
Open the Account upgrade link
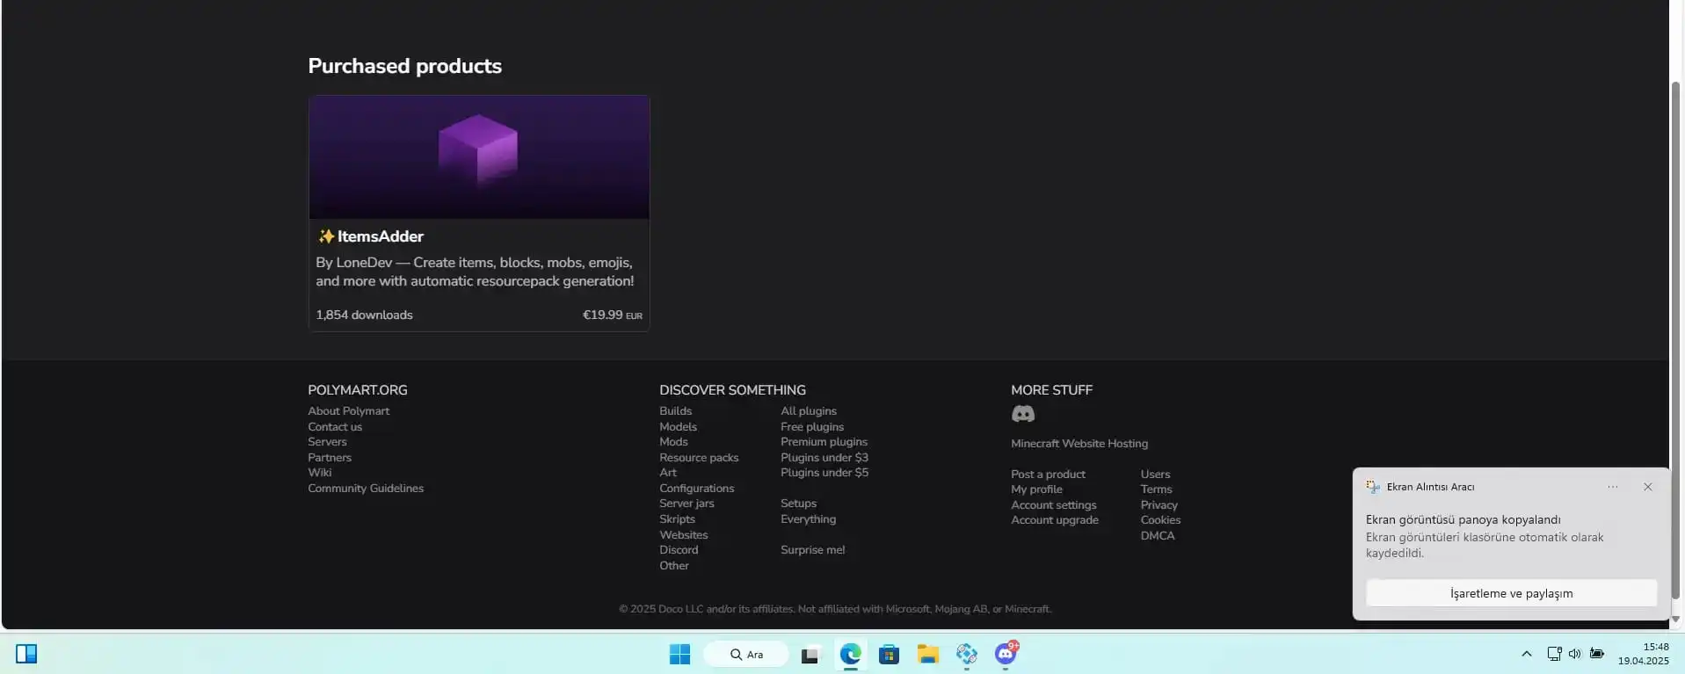(x=1055, y=520)
